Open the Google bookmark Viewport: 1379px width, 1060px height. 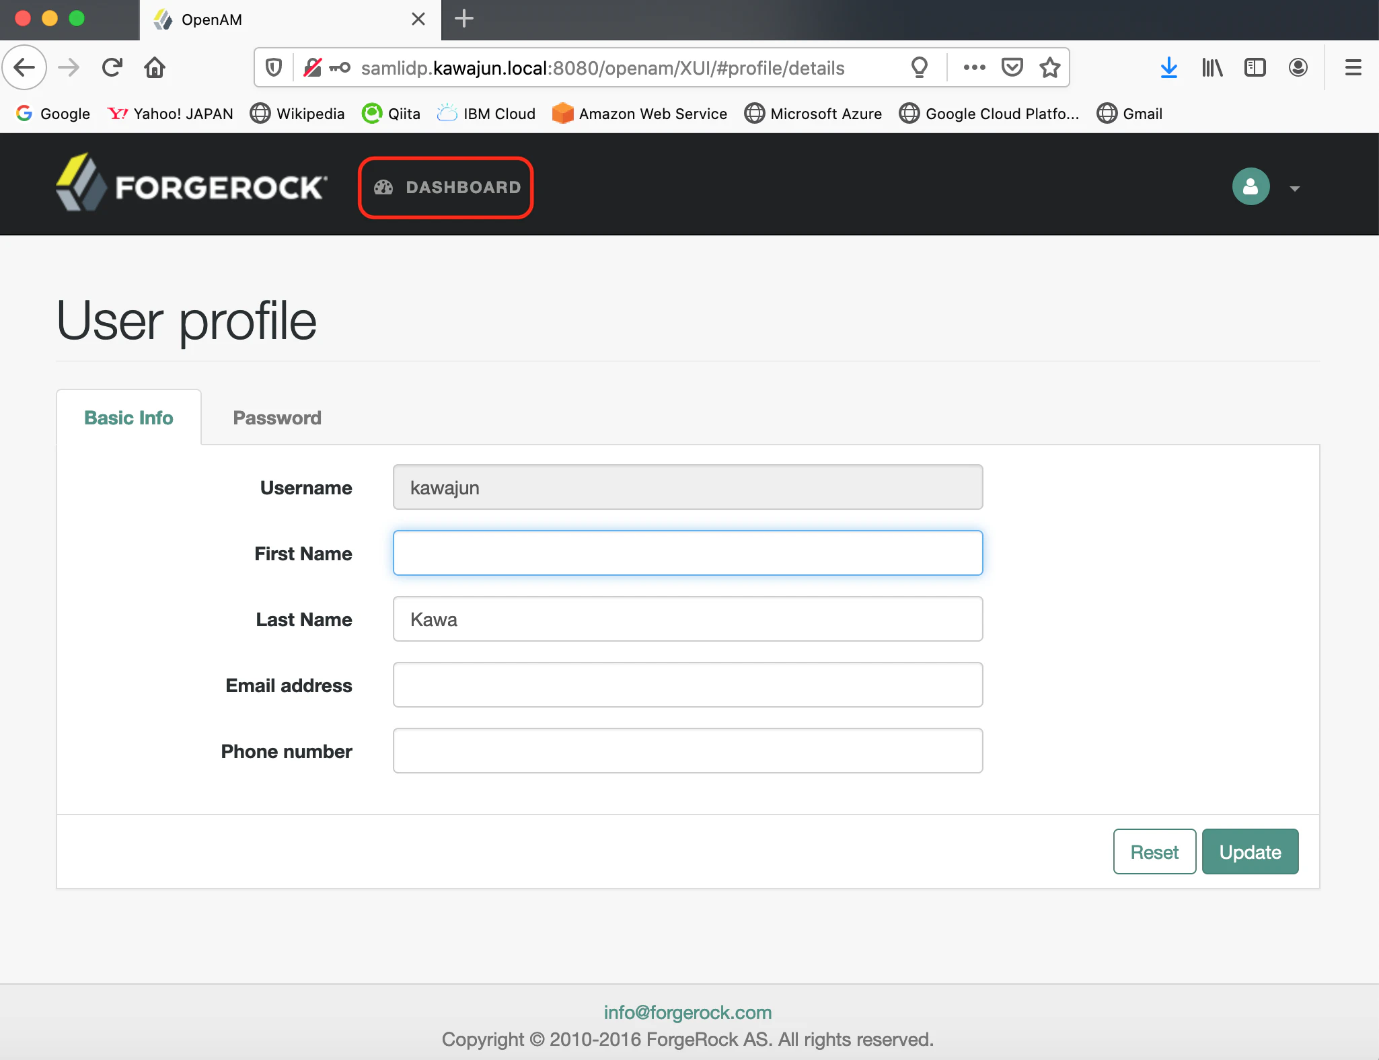(x=53, y=114)
